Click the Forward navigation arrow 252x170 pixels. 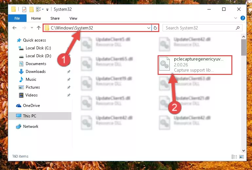click(x=24, y=28)
